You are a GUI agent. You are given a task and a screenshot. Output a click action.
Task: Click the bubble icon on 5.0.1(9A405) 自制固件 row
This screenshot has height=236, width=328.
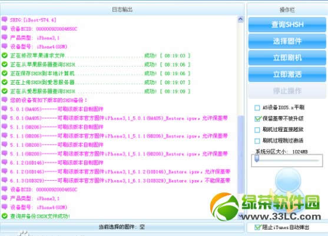point(4,109)
